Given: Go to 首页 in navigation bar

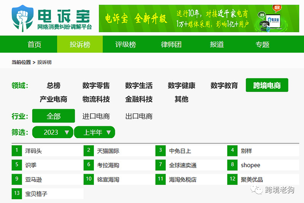Looking at the screenshot, I should click(x=34, y=44).
